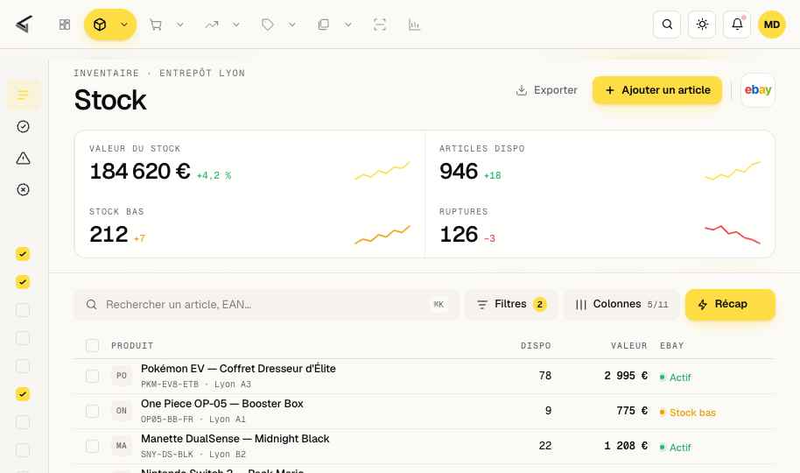Screen dimensions: 800x473
Task: Expand the chevron next to the cart icon
Action: 180,25
